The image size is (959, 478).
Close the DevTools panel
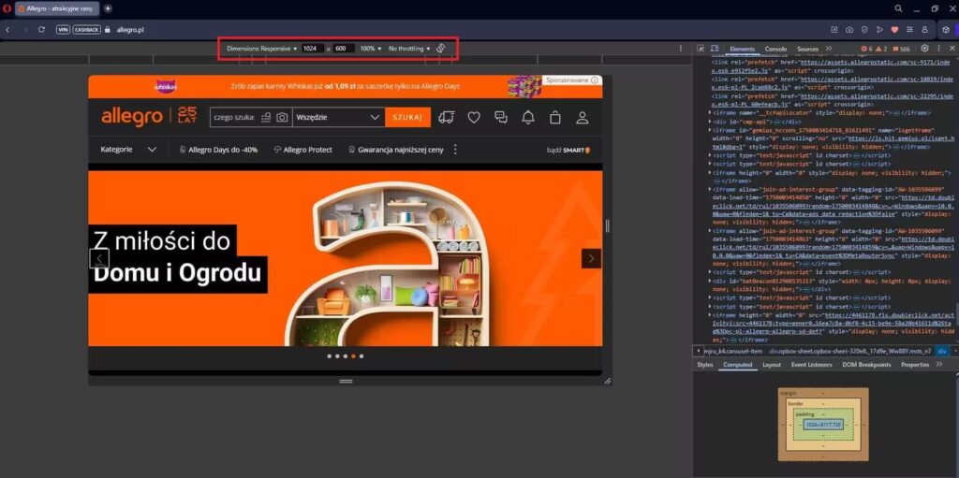[x=952, y=49]
